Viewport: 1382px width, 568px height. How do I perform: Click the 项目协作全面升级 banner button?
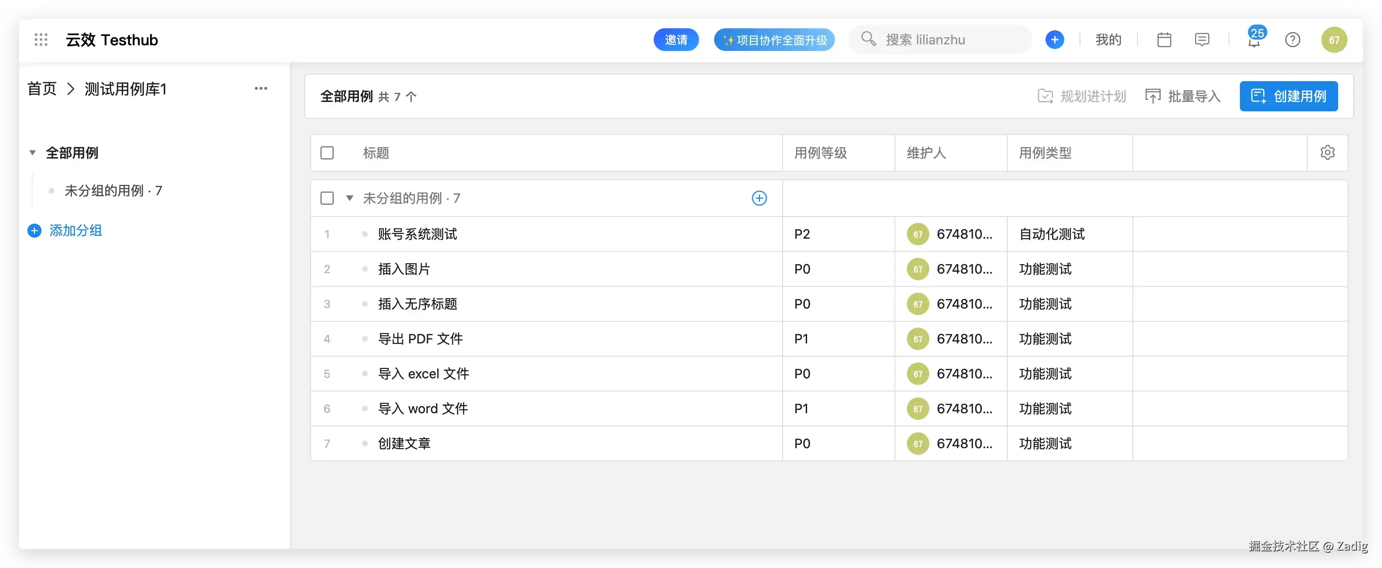click(x=774, y=40)
